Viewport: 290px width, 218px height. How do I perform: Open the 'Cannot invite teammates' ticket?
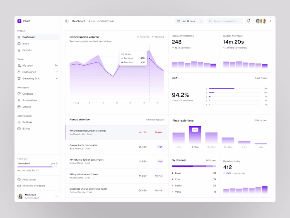[x=117, y=147]
